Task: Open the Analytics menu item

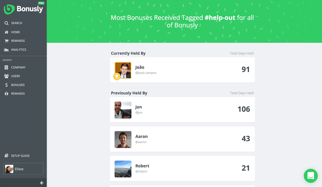Action: pos(19,50)
